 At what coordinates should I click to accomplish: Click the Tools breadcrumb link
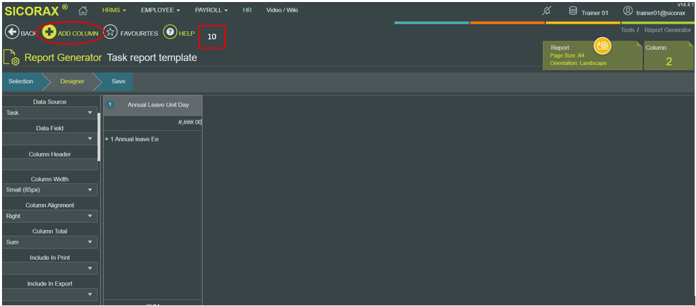627,30
